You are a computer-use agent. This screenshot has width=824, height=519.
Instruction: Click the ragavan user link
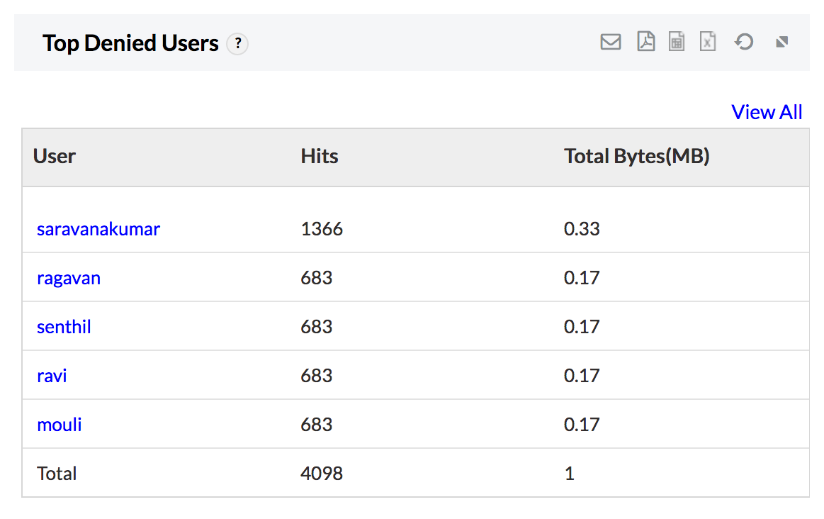click(68, 278)
